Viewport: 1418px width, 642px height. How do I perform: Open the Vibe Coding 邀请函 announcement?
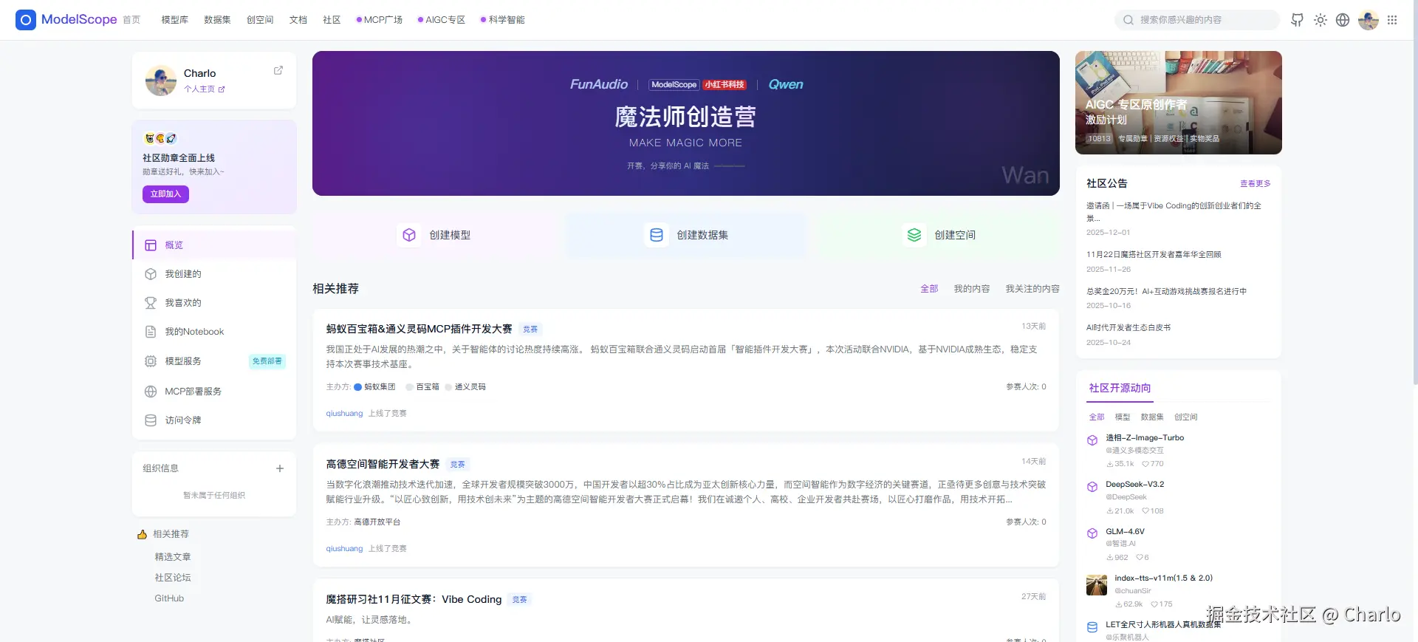click(1174, 212)
